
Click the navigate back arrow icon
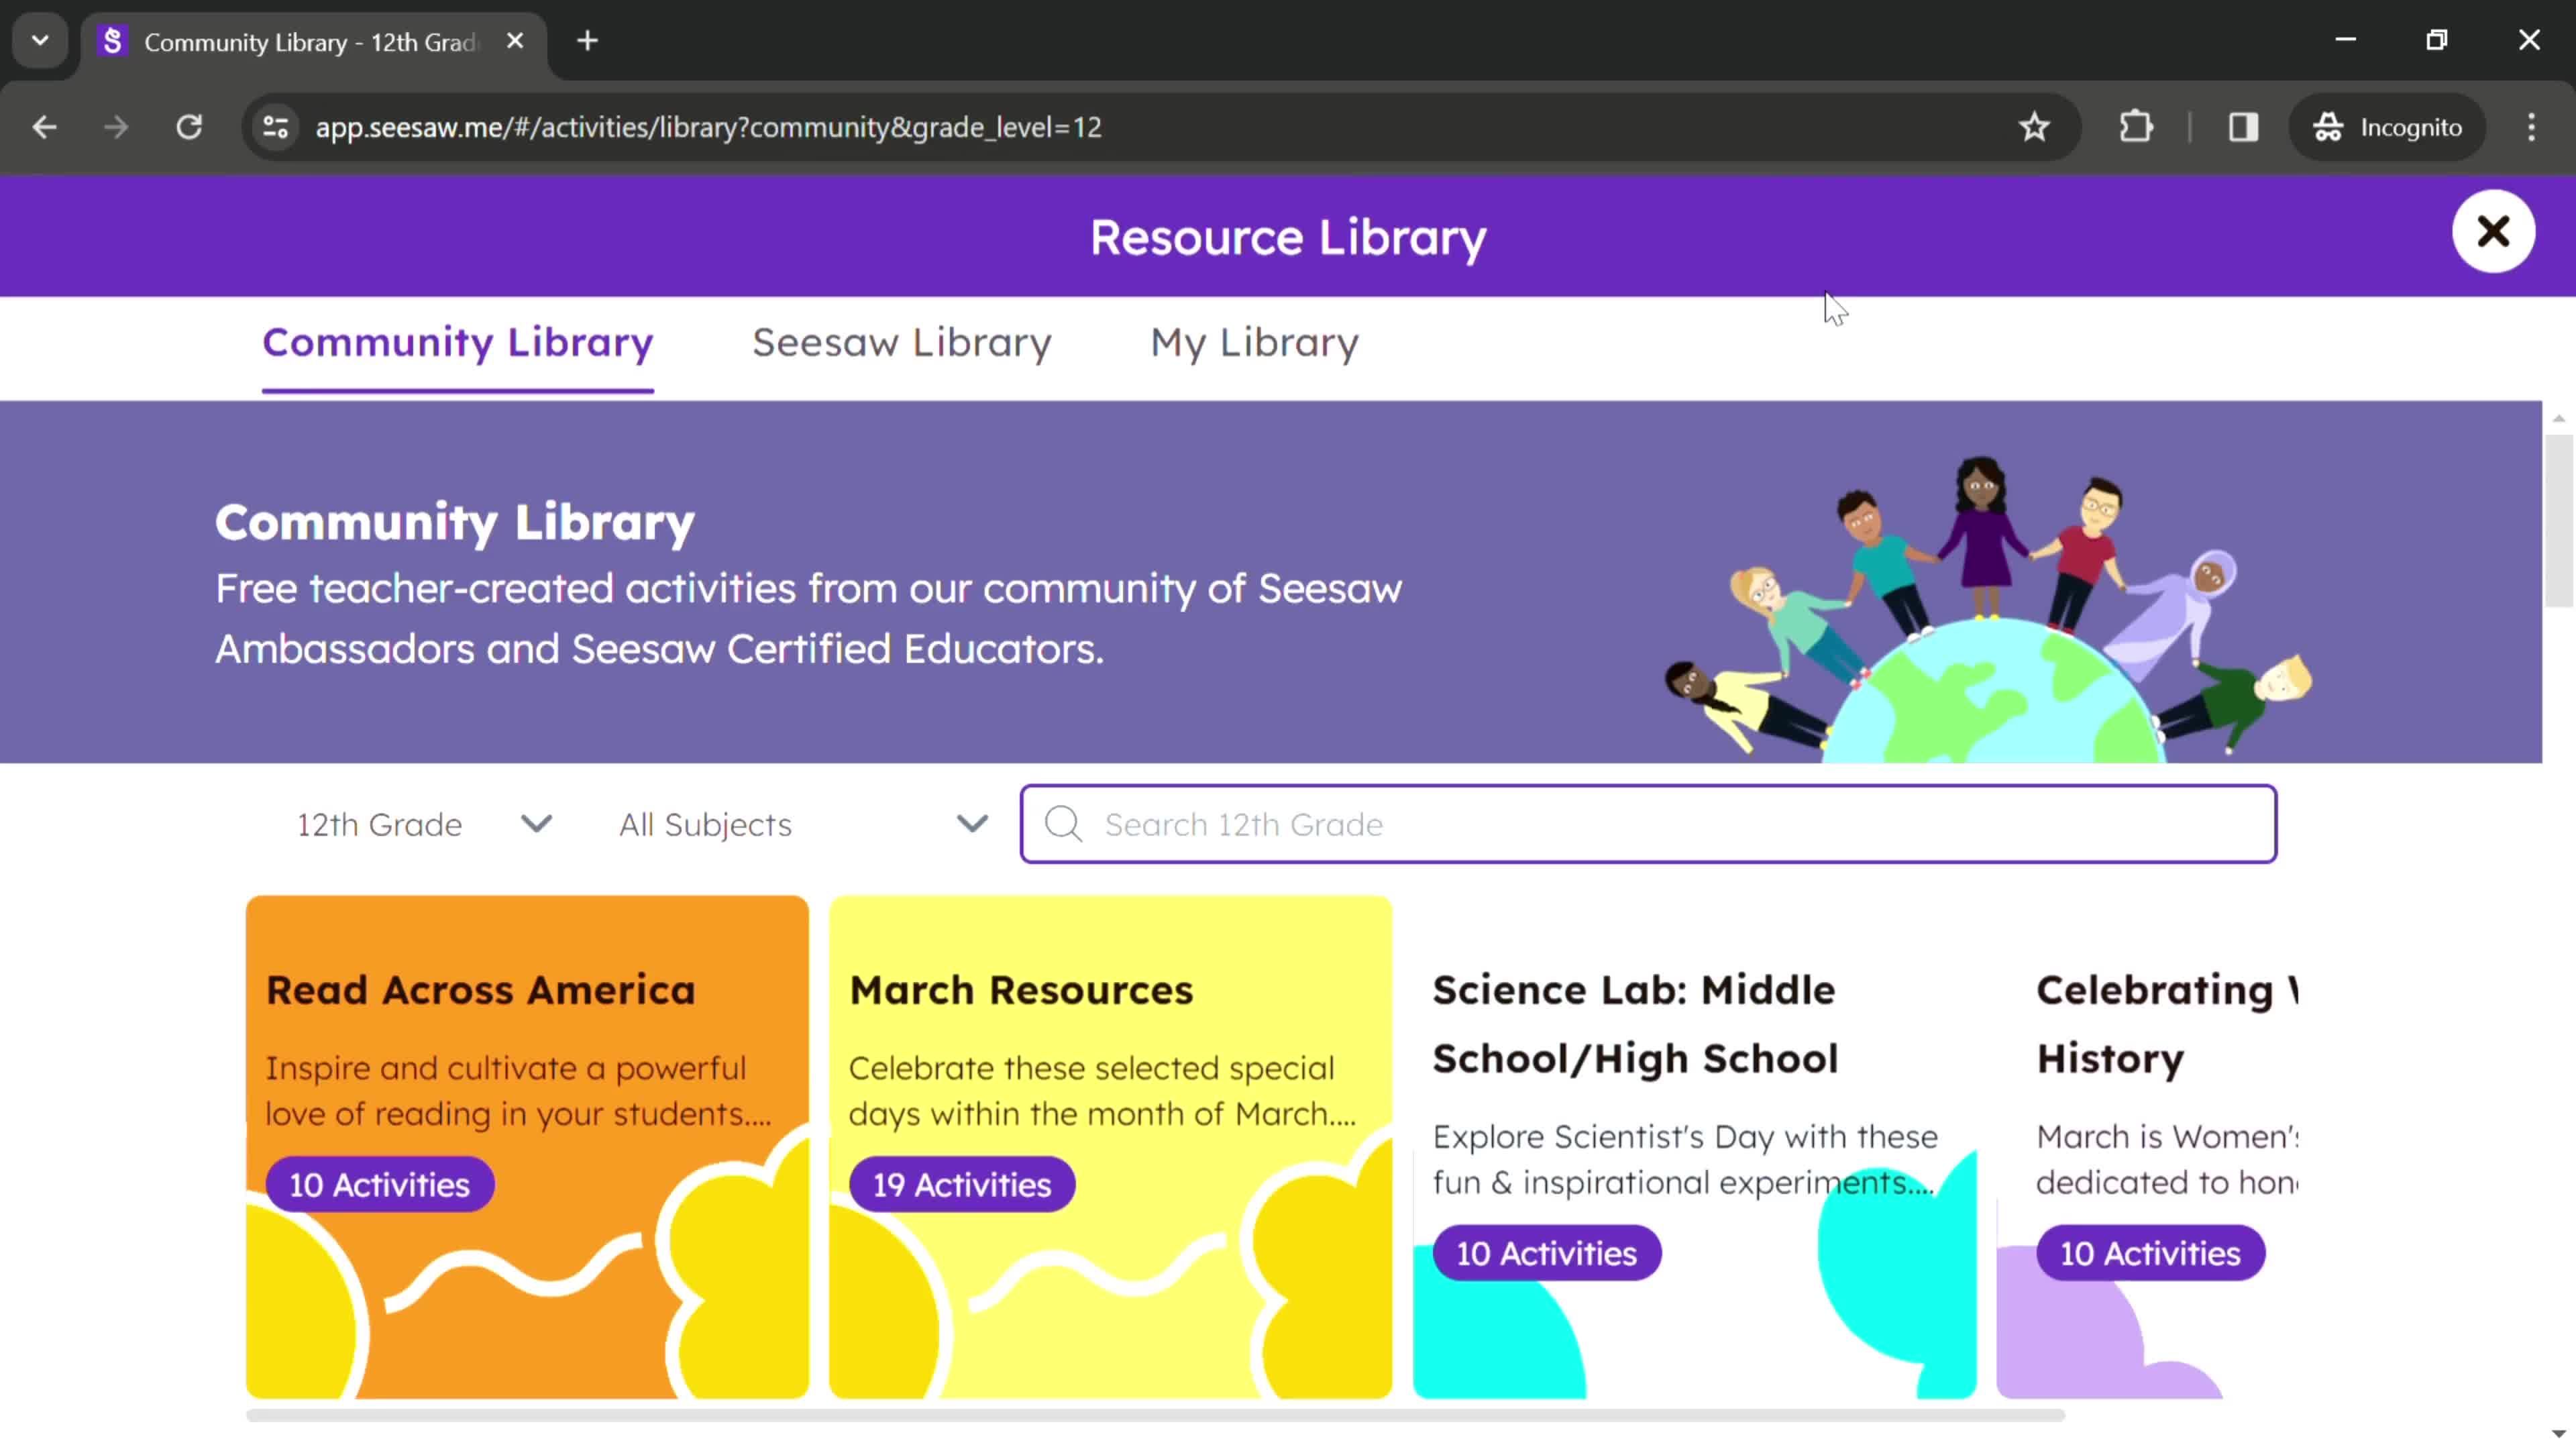point(44,125)
